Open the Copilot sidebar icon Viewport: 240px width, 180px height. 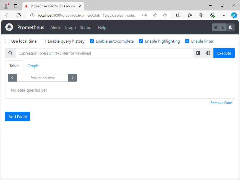[234, 15]
